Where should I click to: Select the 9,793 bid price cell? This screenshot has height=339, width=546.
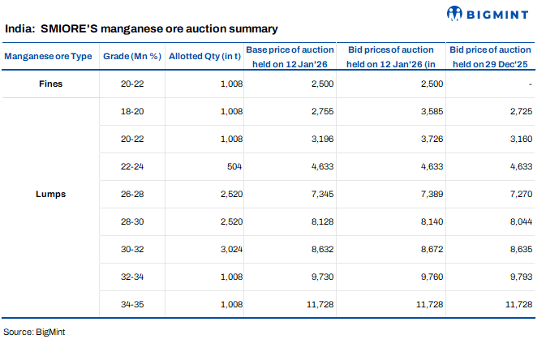point(518,277)
